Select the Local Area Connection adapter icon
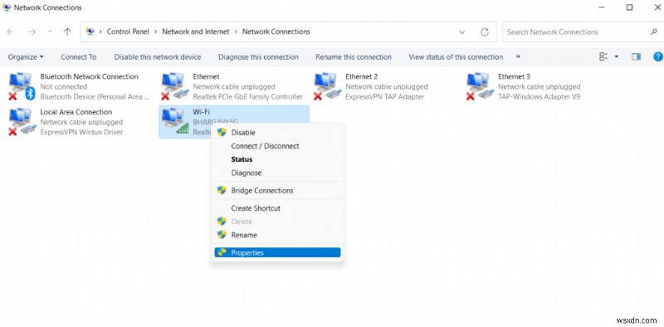664x327 pixels. click(x=22, y=122)
